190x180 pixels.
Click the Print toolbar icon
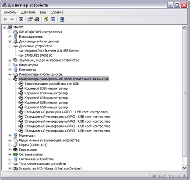click(37, 19)
